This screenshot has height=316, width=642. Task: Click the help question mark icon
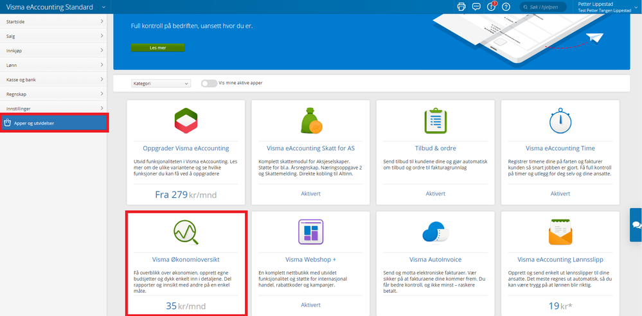(506, 7)
